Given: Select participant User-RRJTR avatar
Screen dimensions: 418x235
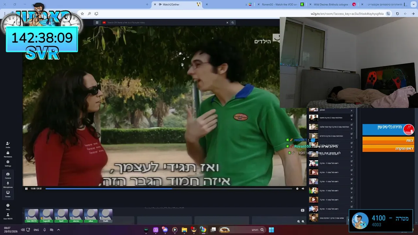Looking at the screenshot, I should pos(32,216).
